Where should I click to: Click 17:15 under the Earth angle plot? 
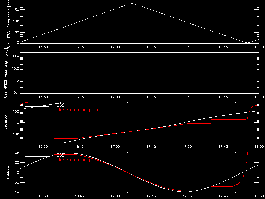click(151, 47)
